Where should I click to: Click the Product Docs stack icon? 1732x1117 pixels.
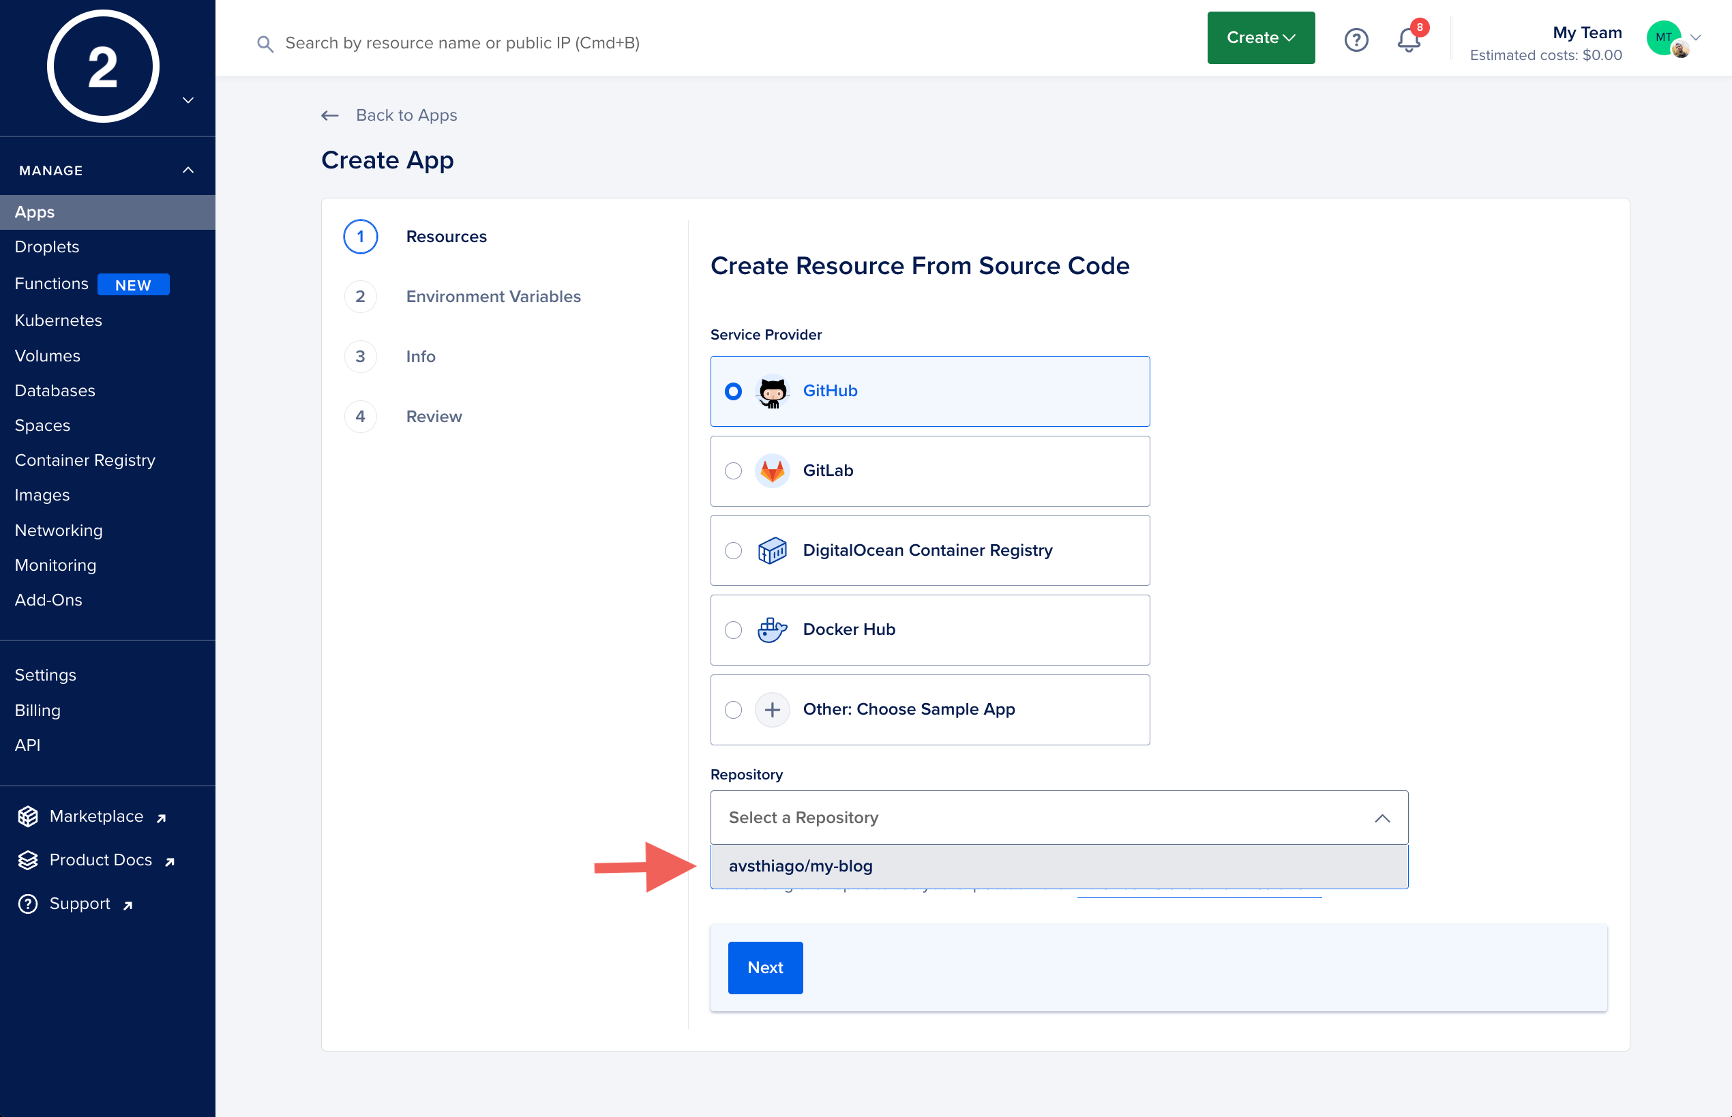(27, 860)
